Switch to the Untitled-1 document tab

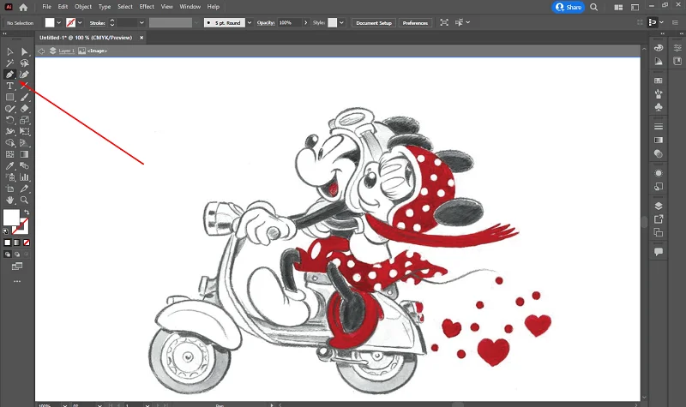86,38
